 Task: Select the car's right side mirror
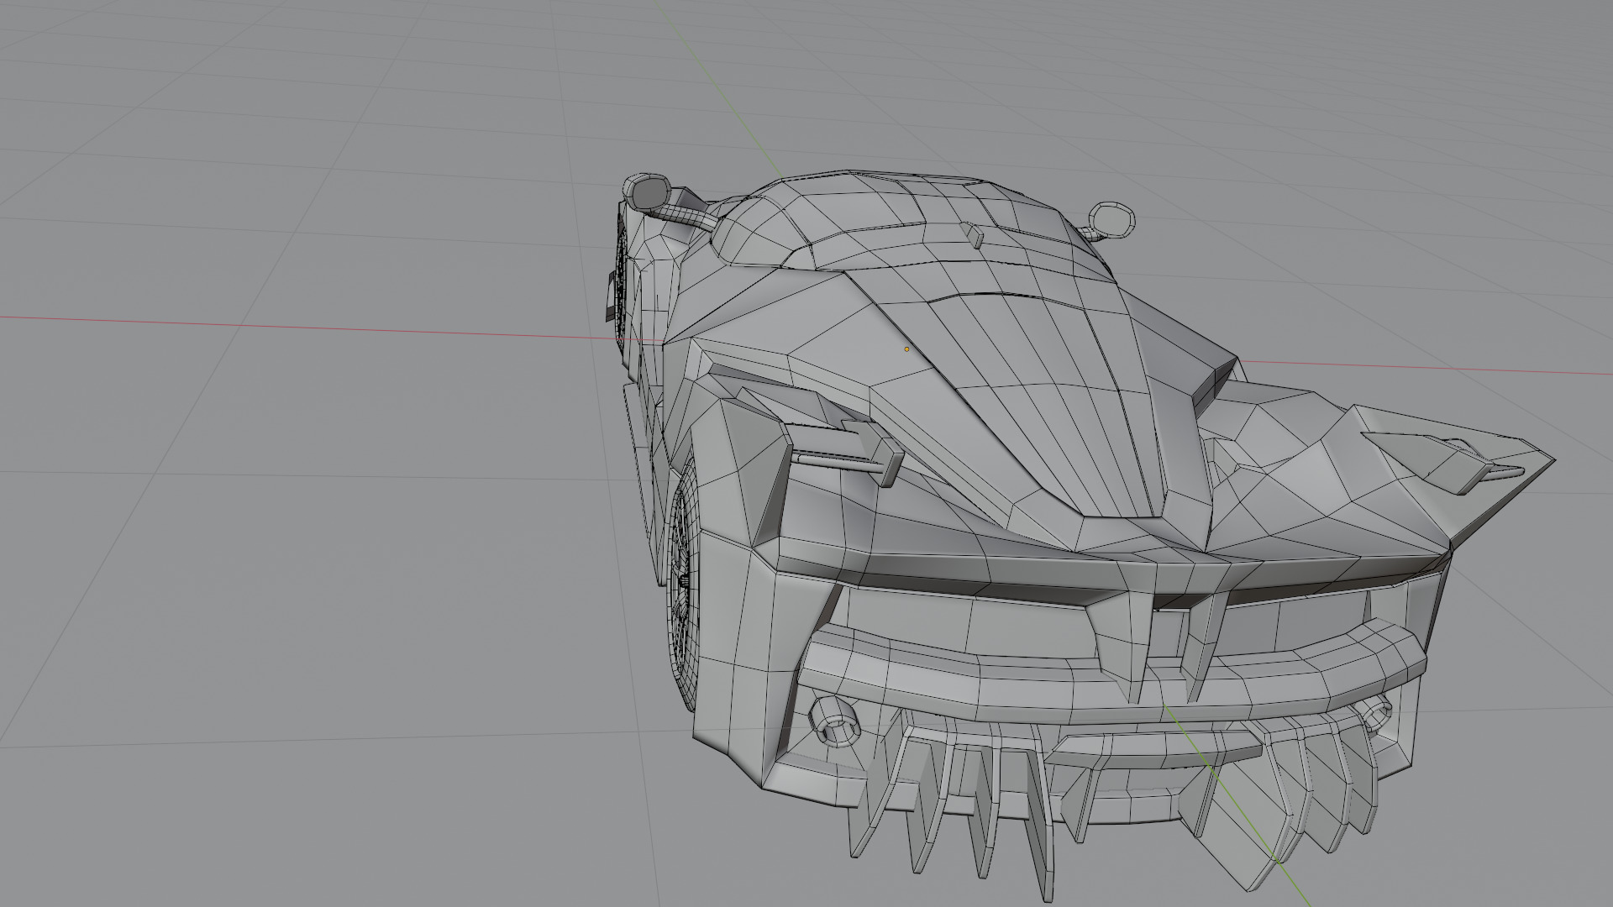[x=1111, y=218]
